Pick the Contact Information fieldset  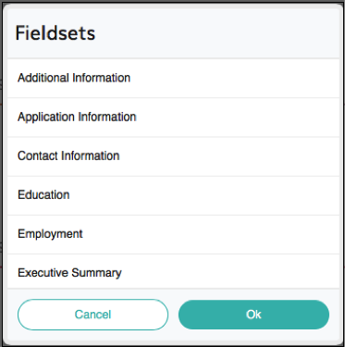coord(173,156)
